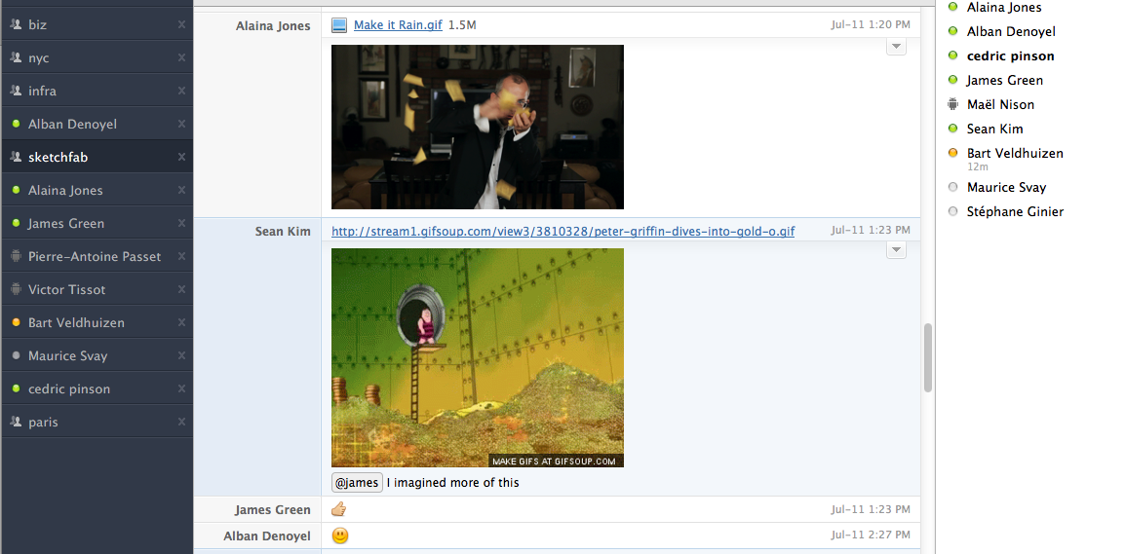This screenshot has width=1125, height=554.
Task: Open dropdown arrow on gold dive gif
Action: click(897, 250)
